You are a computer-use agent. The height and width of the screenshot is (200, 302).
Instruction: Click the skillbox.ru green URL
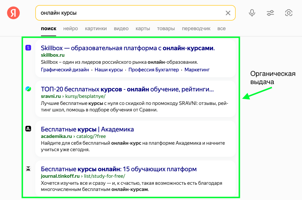tap(52, 55)
